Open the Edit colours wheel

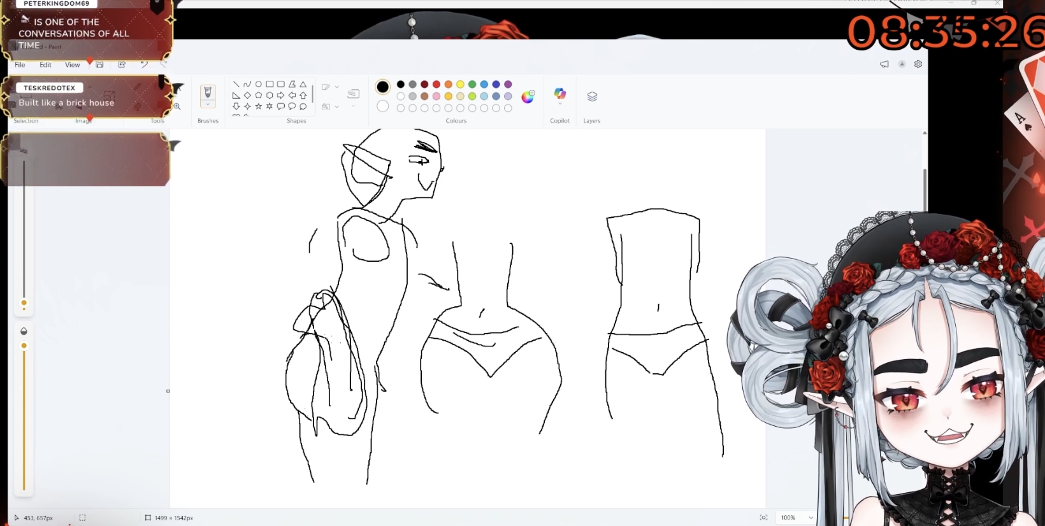528,96
